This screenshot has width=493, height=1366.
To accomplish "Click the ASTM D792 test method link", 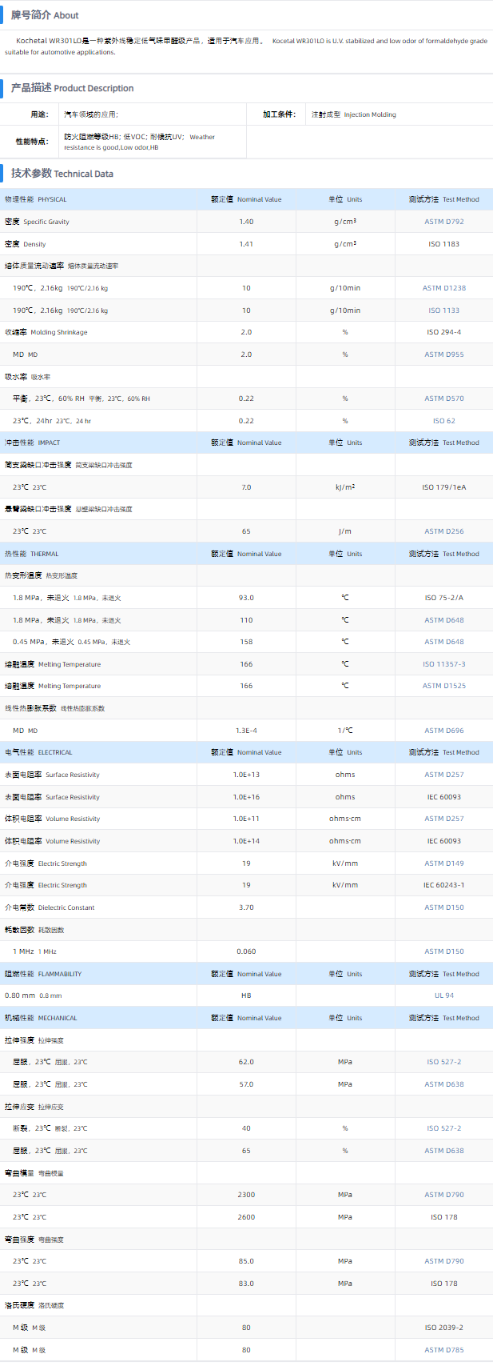I will (x=443, y=222).
